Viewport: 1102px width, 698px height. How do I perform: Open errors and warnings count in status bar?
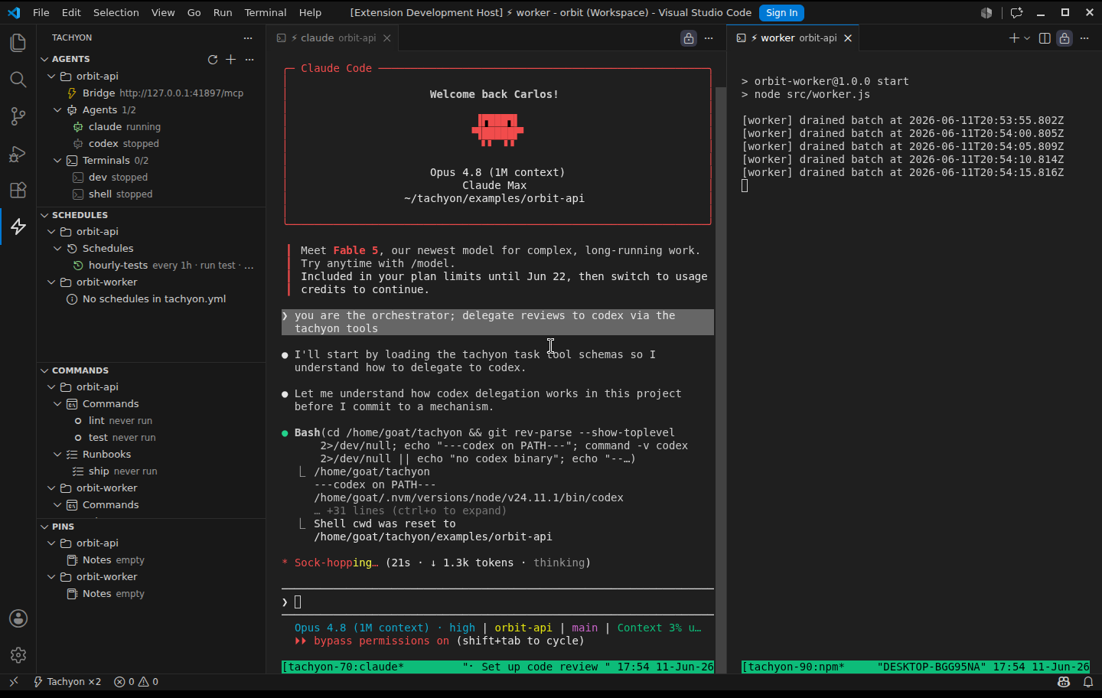coord(136,681)
